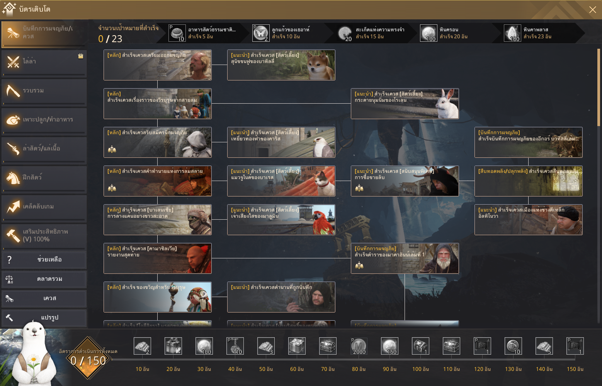
Task: Click the ช่วยเหลือ help button
Action: (44, 260)
